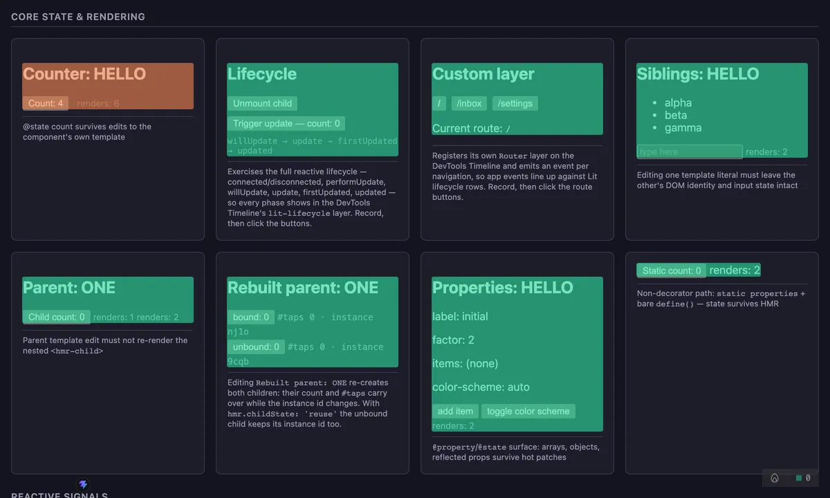Click the unbound: 0 button
Image resolution: width=830 pixels, height=498 pixels.
point(256,347)
